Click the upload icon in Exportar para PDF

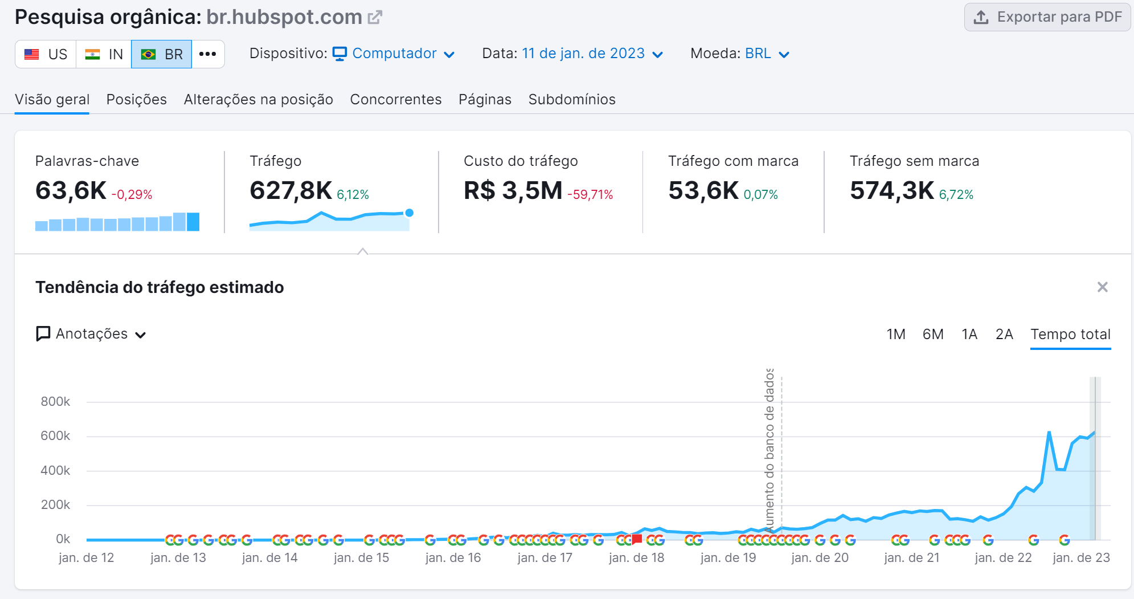(981, 17)
